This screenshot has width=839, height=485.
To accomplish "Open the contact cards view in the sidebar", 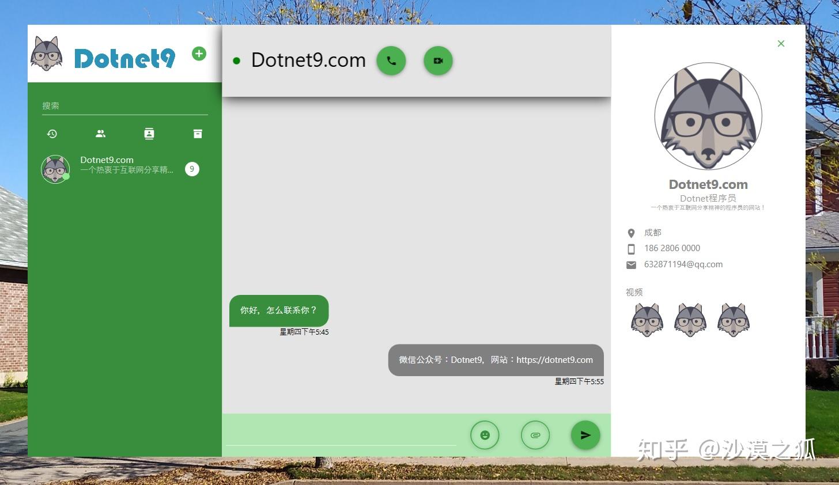I will [149, 133].
